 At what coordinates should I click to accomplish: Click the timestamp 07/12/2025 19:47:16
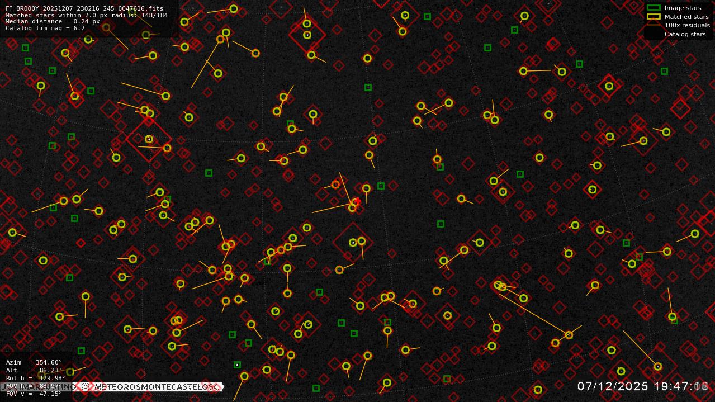pos(643,386)
